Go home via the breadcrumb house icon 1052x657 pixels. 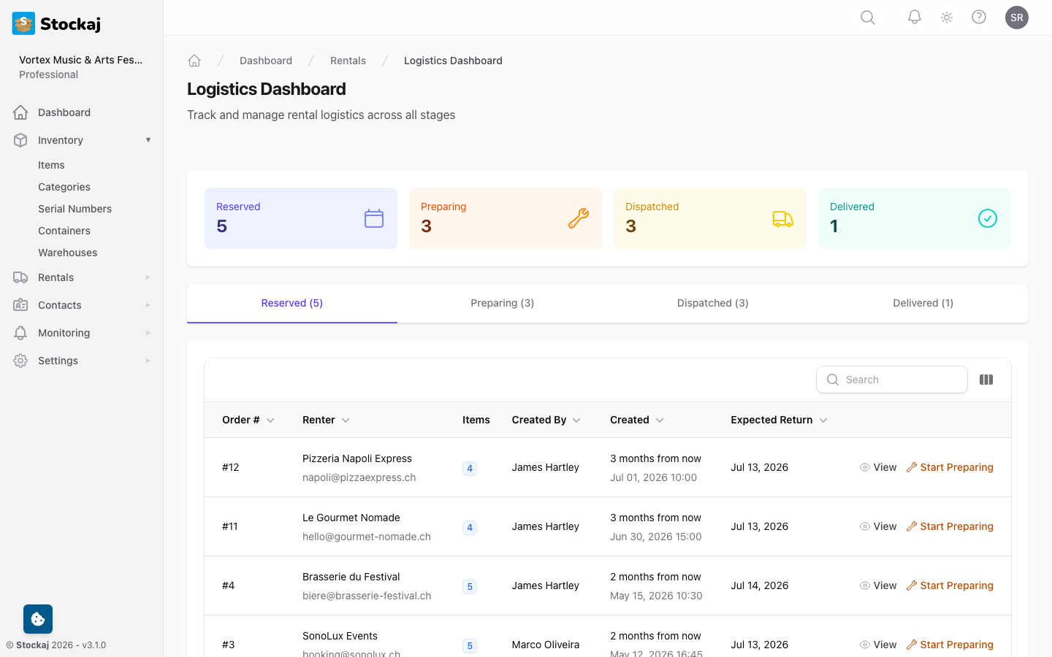(194, 60)
